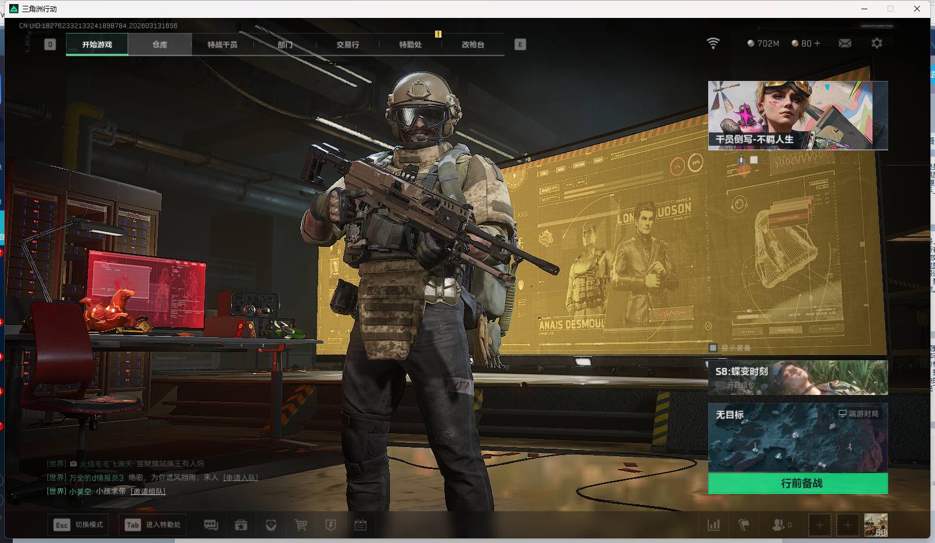935x543 pixels.
Task: Toggle the 显示装备 checkbox
Action: coord(713,348)
